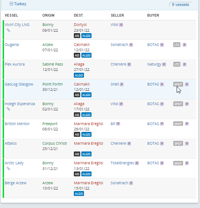Image resolution: width=200 pixels, height=208 pixels.
Task: Collapse the Turkey group
Action: point(11,4)
